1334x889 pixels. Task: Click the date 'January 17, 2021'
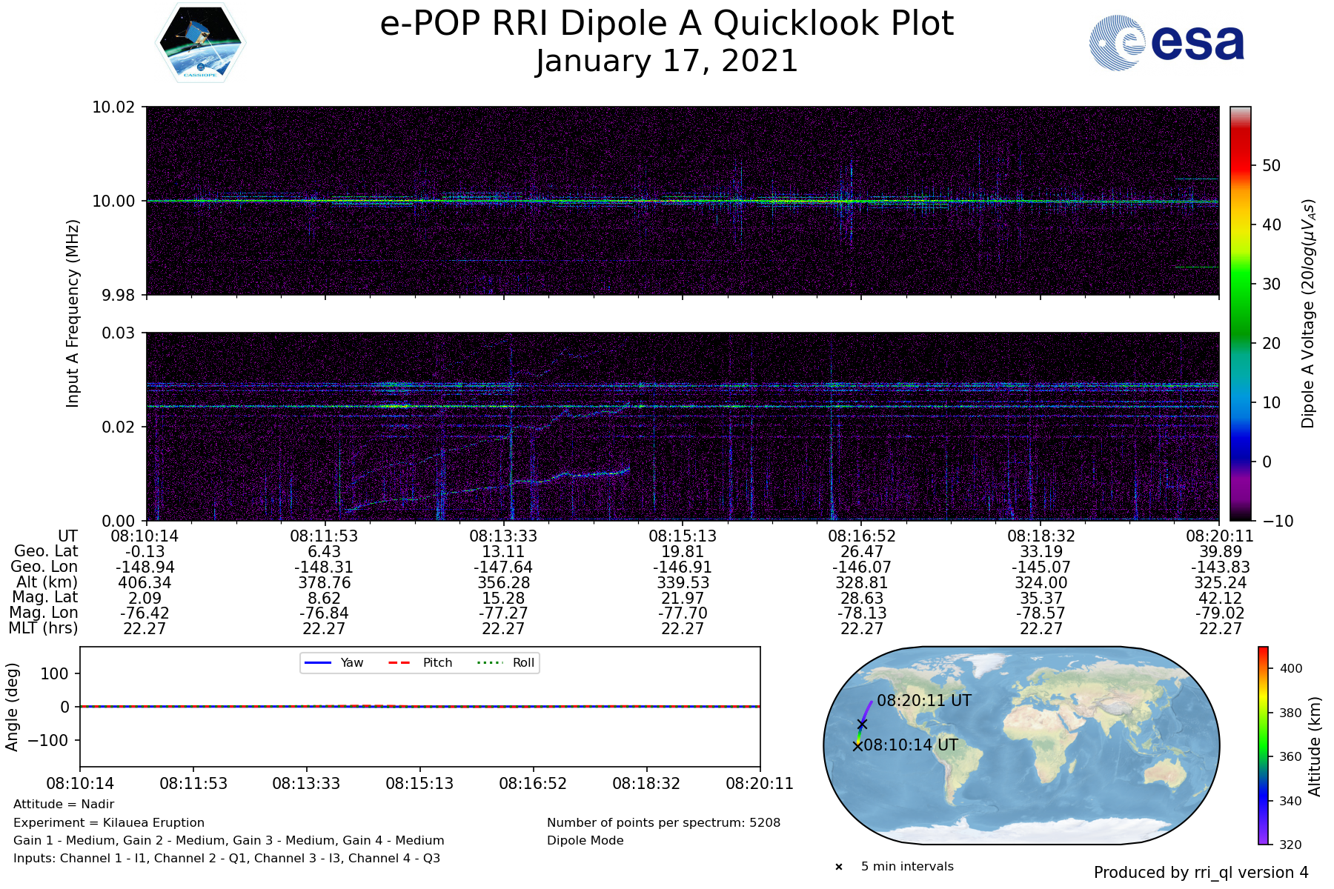pyautogui.click(x=666, y=61)
